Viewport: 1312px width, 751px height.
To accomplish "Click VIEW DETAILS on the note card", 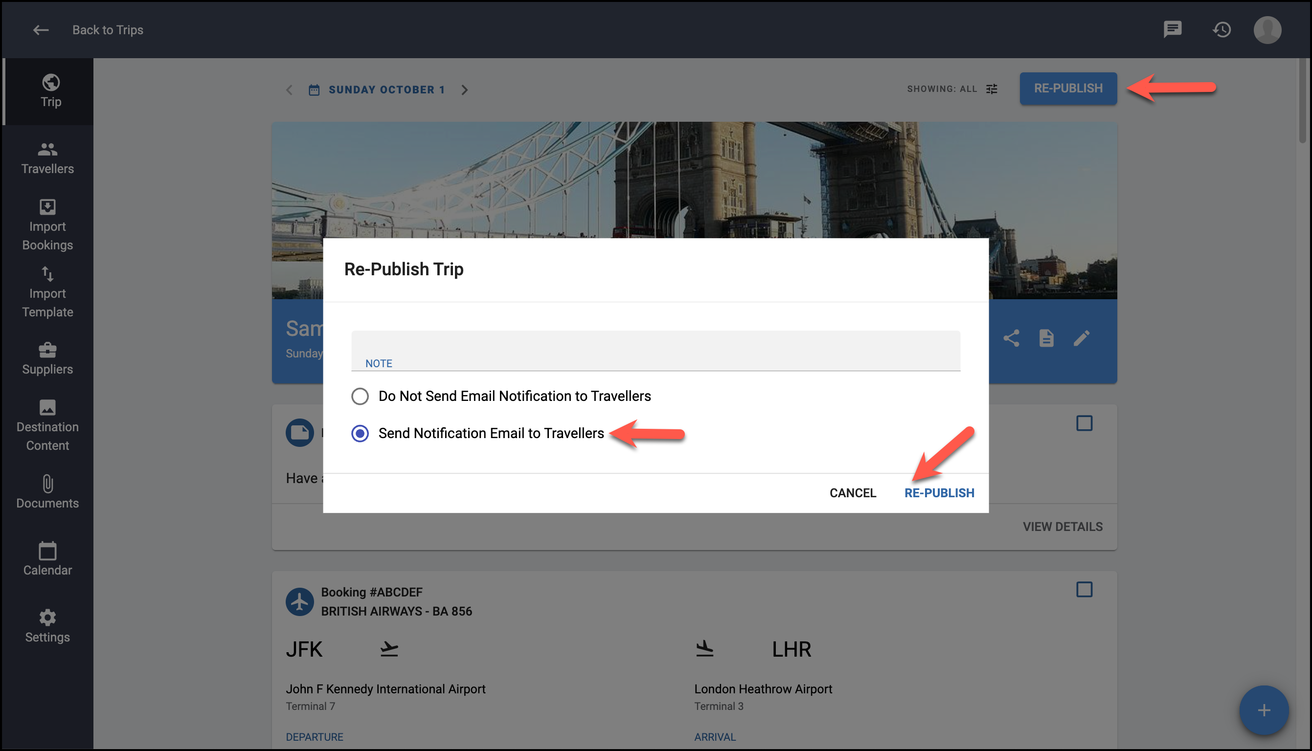I will tap(1063, 527).
